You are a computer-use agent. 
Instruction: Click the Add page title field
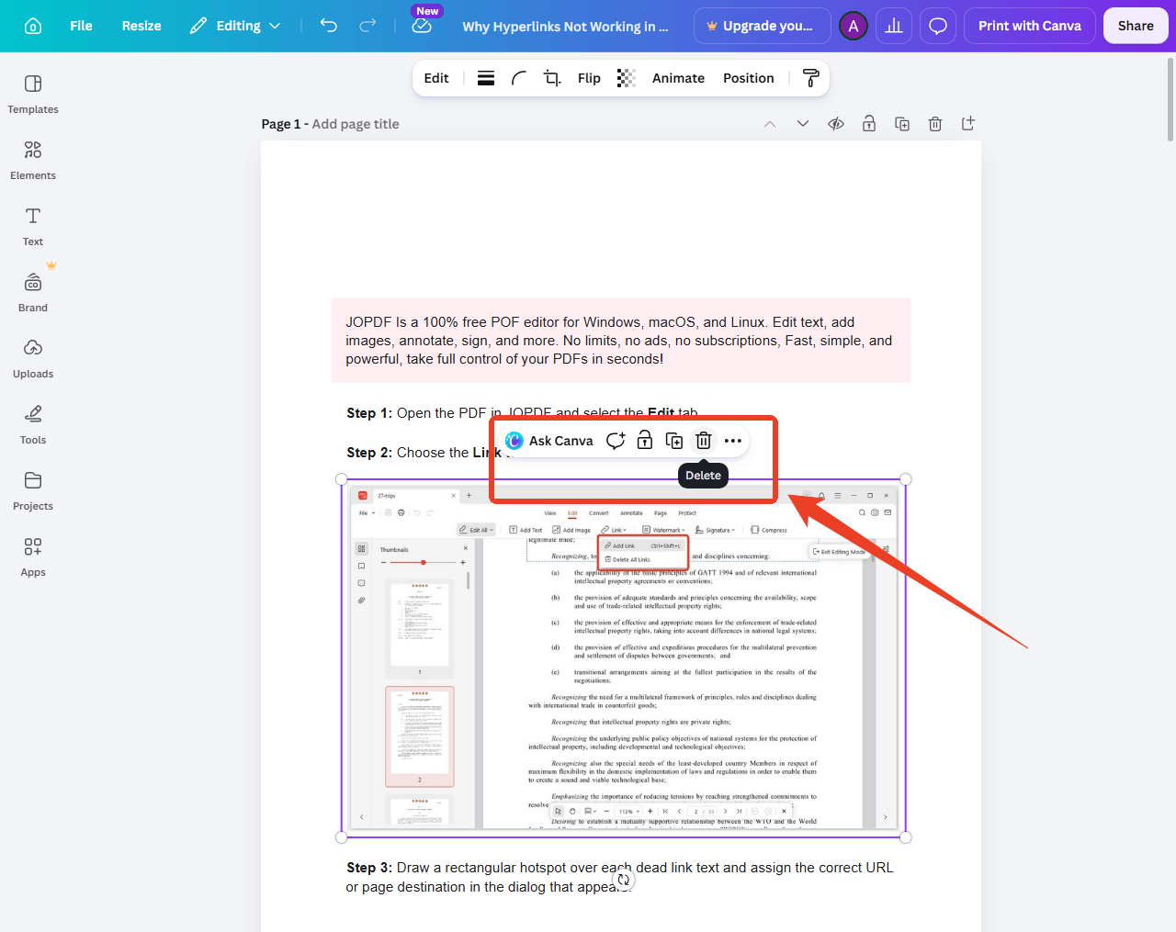point(356,124)
